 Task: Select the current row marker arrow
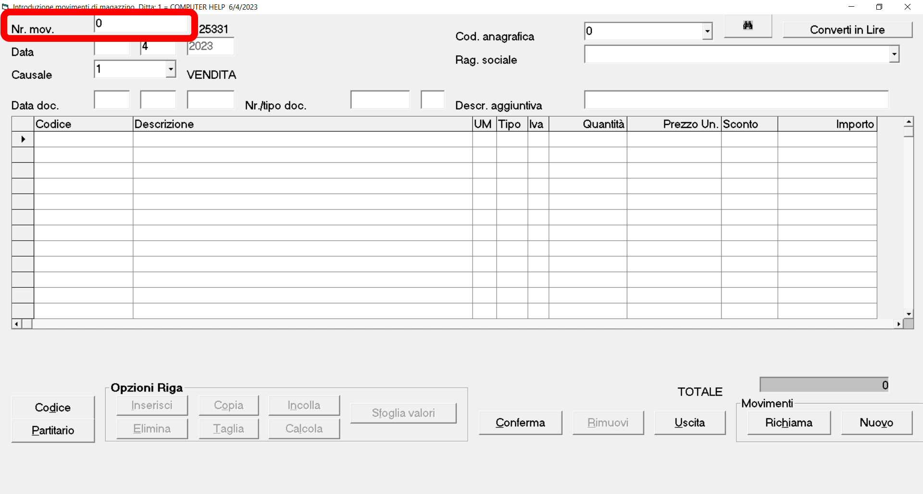(x=23, y=139)
